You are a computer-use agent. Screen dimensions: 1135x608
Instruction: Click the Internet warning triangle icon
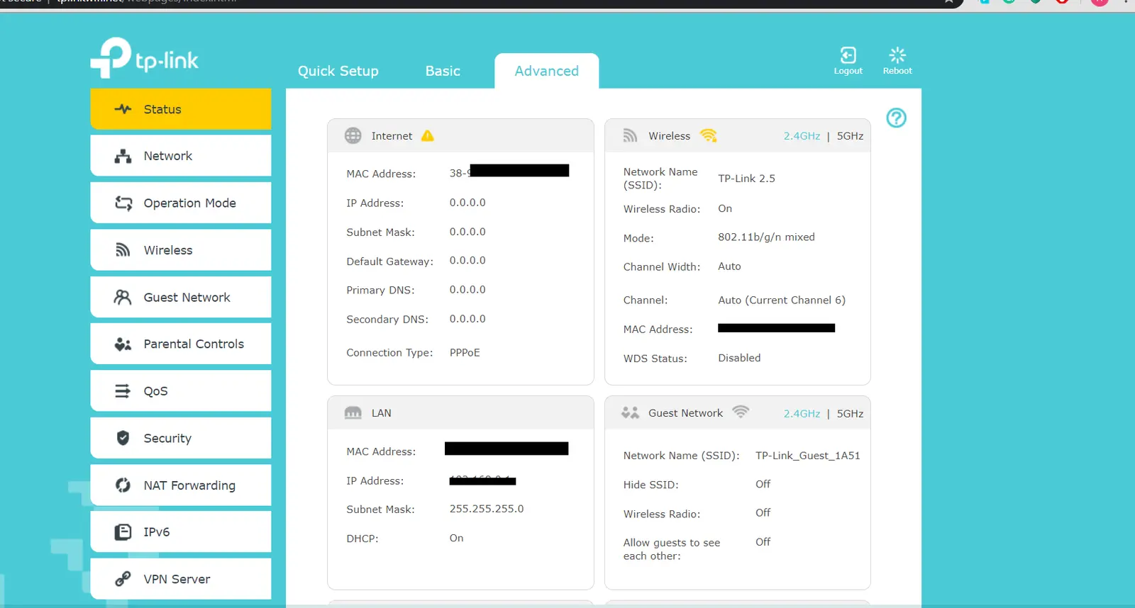pyautogui.click(x=427, y=135)
